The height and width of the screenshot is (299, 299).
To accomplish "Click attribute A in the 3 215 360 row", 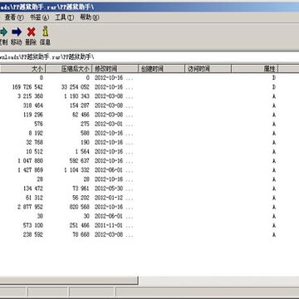I will (x=274, y=96).
